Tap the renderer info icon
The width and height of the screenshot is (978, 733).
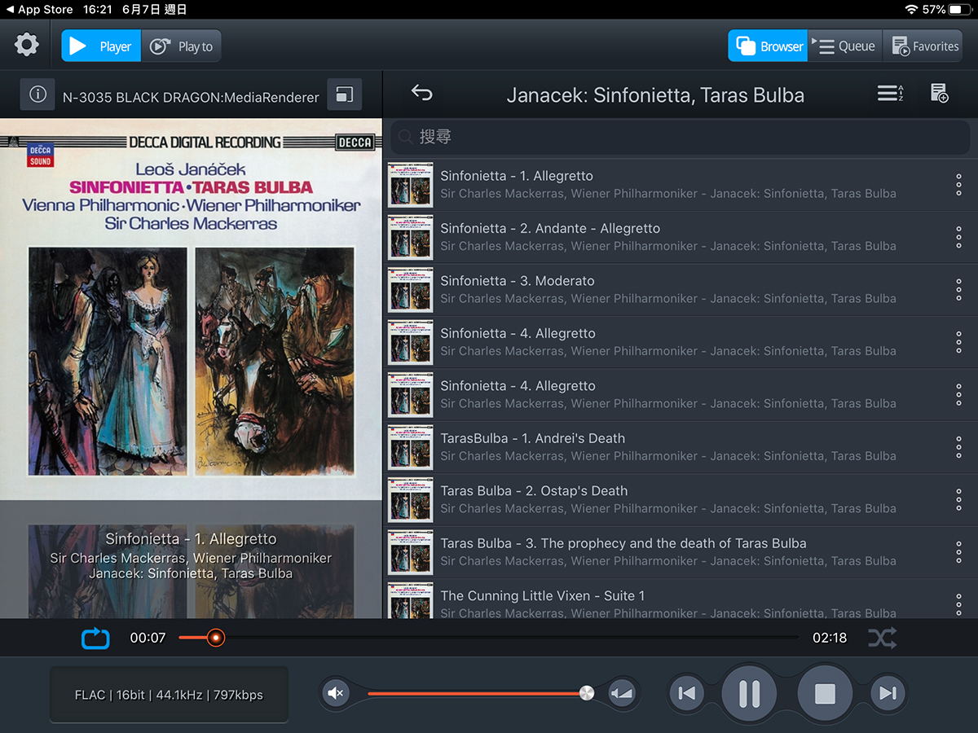[x=37, y=94]
